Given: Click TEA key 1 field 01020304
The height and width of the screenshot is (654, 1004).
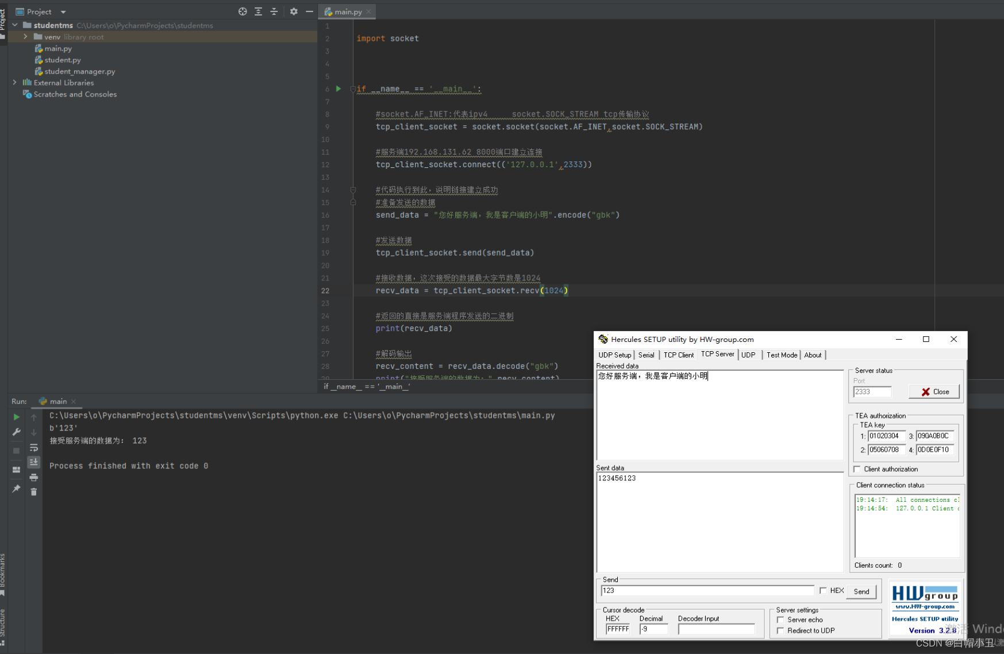Looking at the screenshot, I should pos(887,436).
